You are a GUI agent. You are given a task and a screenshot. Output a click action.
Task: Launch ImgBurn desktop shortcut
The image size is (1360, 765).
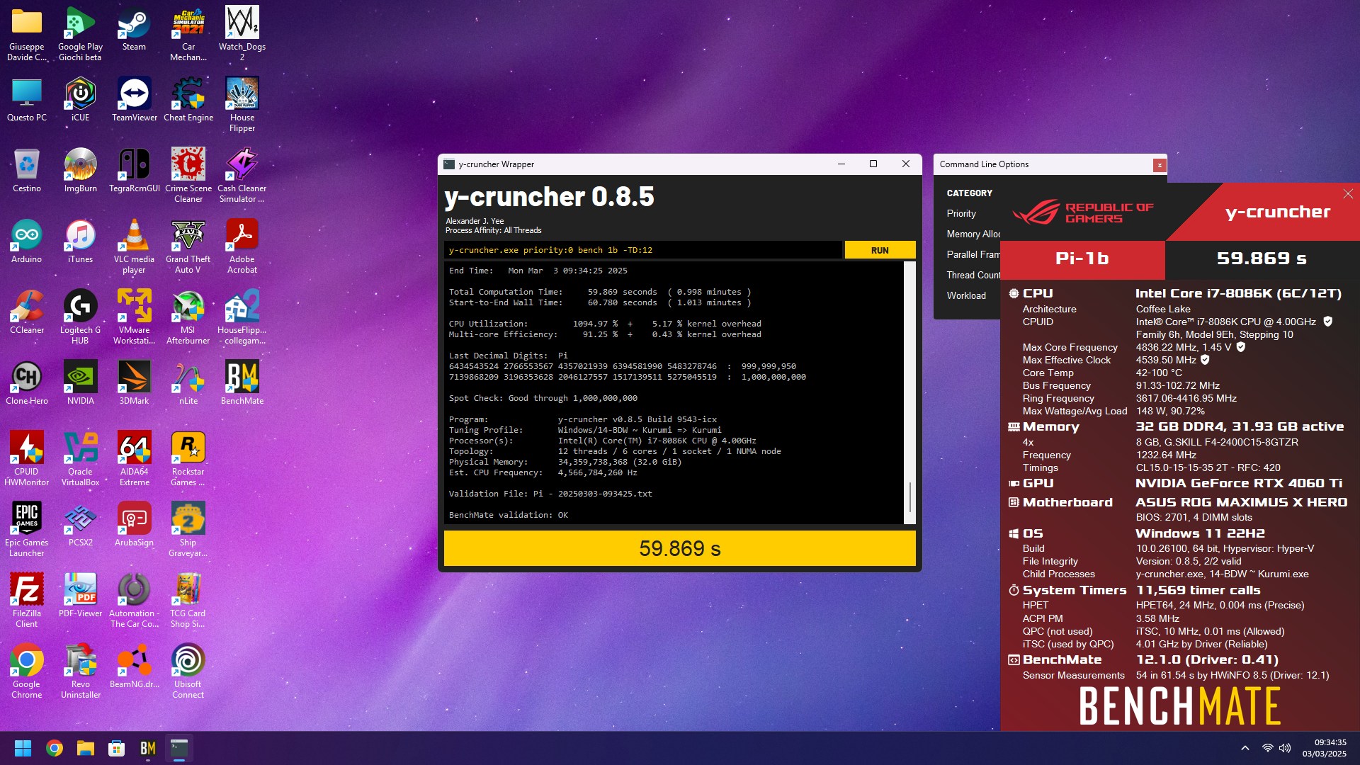[x=80, y=171]
